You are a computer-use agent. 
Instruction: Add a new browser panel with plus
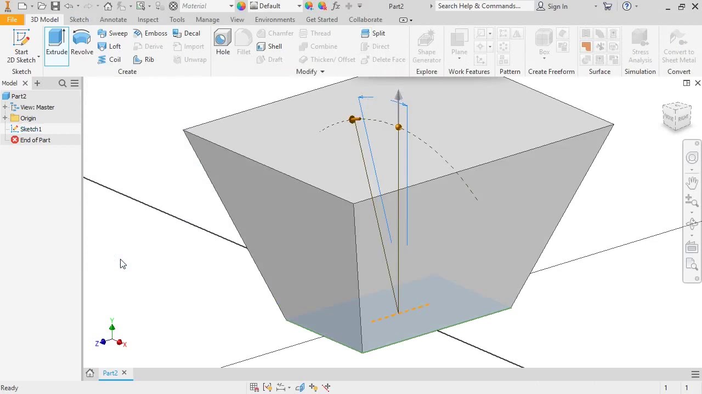click(x=37, y=83)
